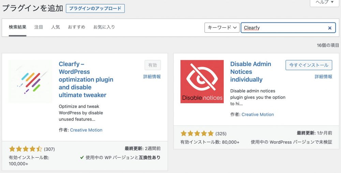Open the キーワード search type dropdown
The width and height of the screenshot is (341, 173).
pos(222,28)
